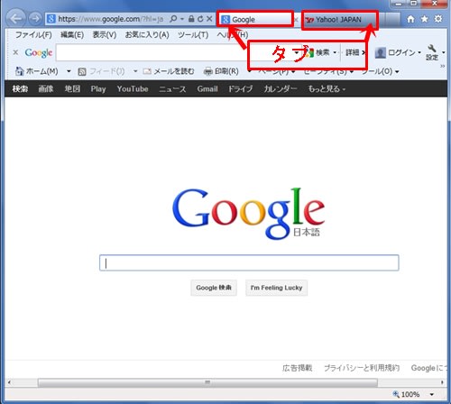Open the zoom level dropdown arrow

432,394
